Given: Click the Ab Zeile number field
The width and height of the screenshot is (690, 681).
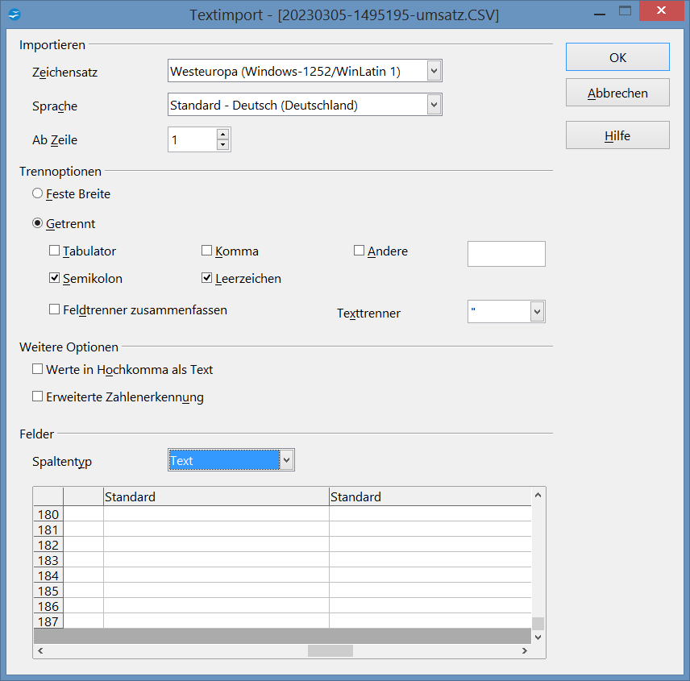Looking at the screenshot, I should pyautogui.click(x=193, y=140).
